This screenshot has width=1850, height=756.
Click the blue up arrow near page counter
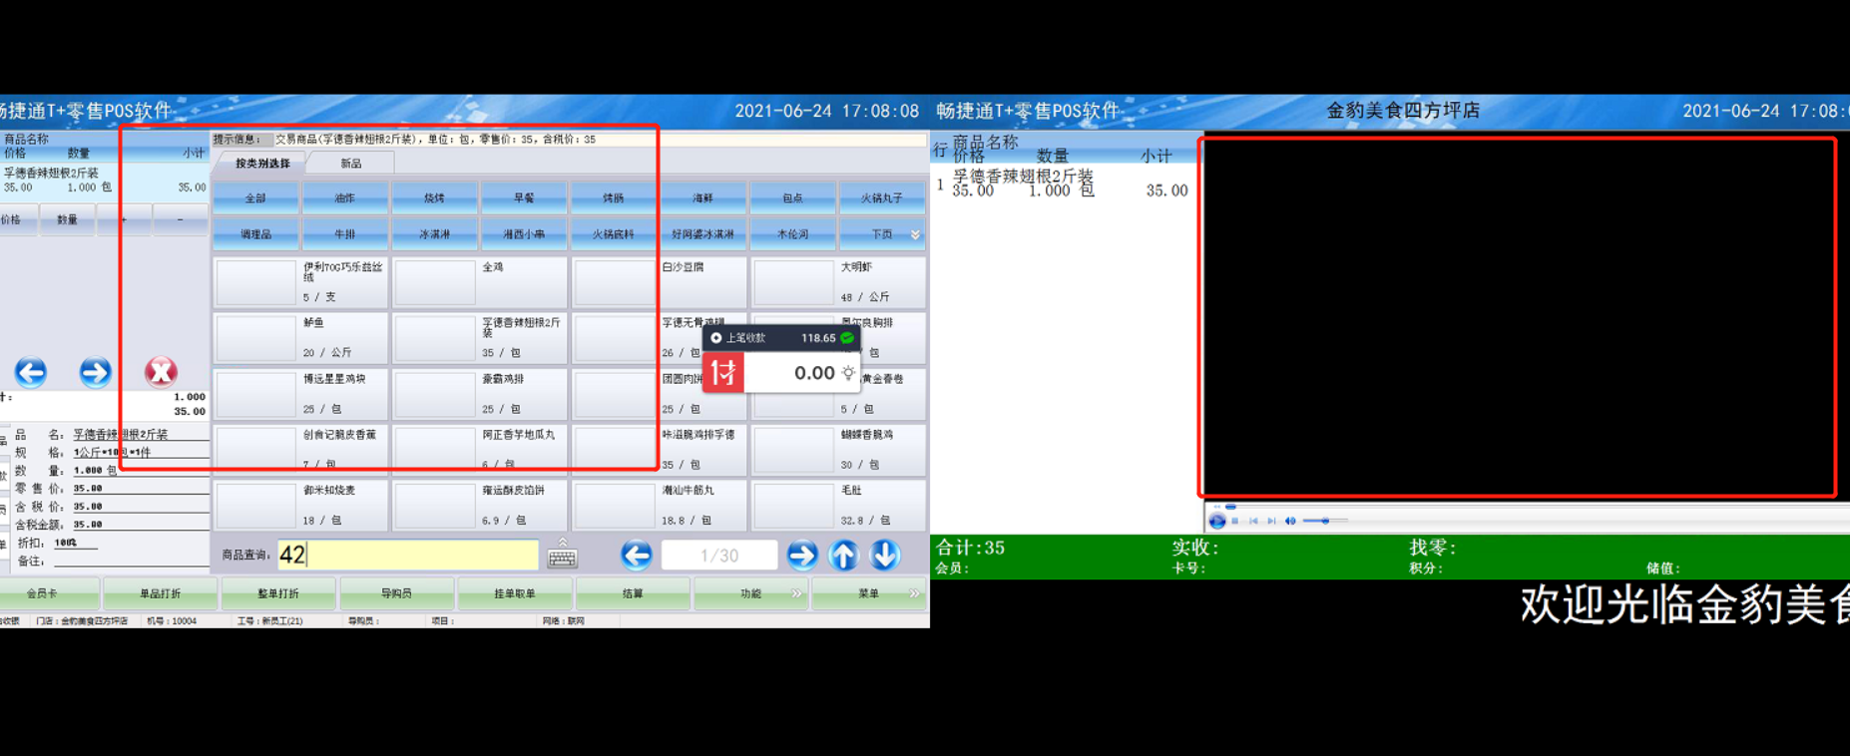[x=844, y=555]
